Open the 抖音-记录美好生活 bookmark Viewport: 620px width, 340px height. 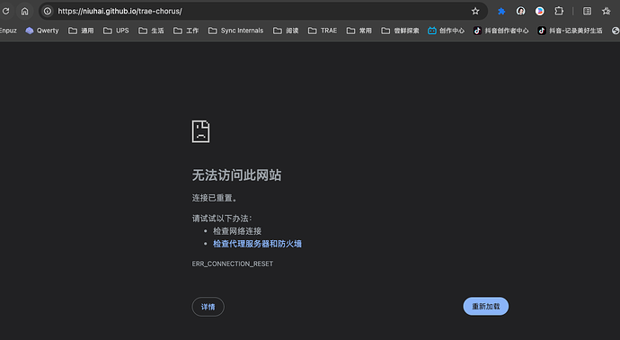[570, 31]
